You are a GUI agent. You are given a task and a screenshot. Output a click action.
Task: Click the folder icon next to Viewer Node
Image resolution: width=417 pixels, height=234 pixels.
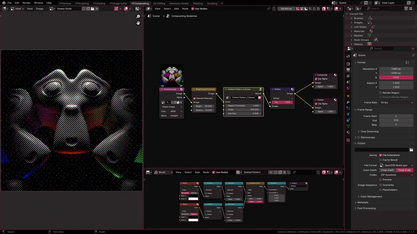click(x=92, y=9)
